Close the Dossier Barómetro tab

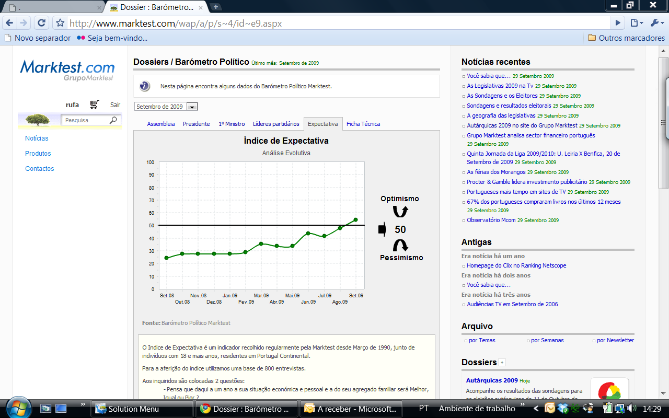click(x=201, y=7)
